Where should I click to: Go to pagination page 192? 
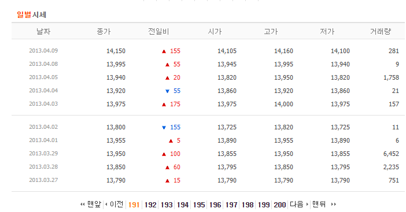(150, 204)
